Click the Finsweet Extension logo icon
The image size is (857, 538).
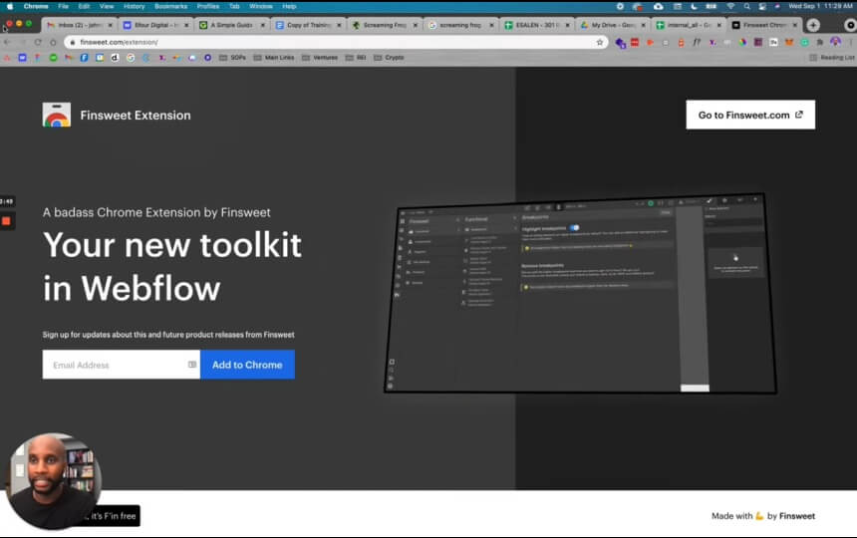click(x=57, y=115)
